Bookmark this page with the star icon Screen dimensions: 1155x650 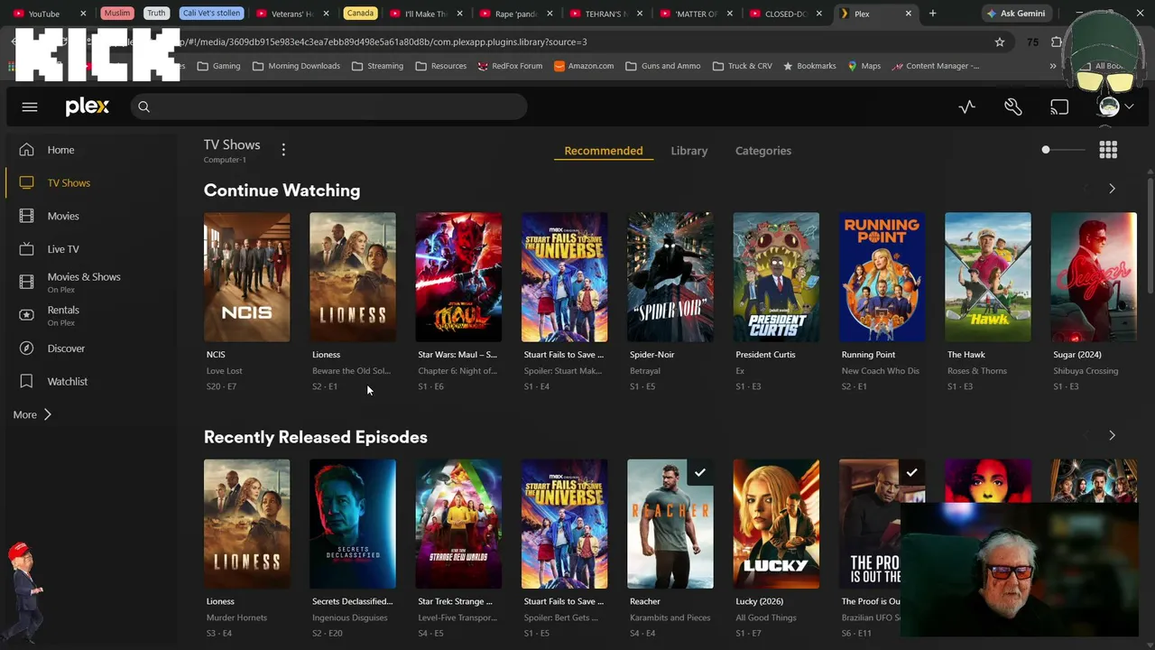[1000, 42]
